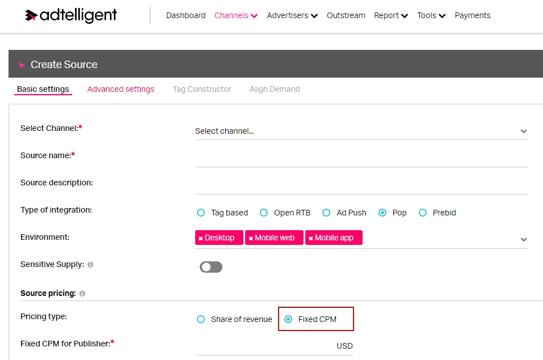Expand the Environment dropdown chevron
Screen dimensions: 543x360
point(524,239)
